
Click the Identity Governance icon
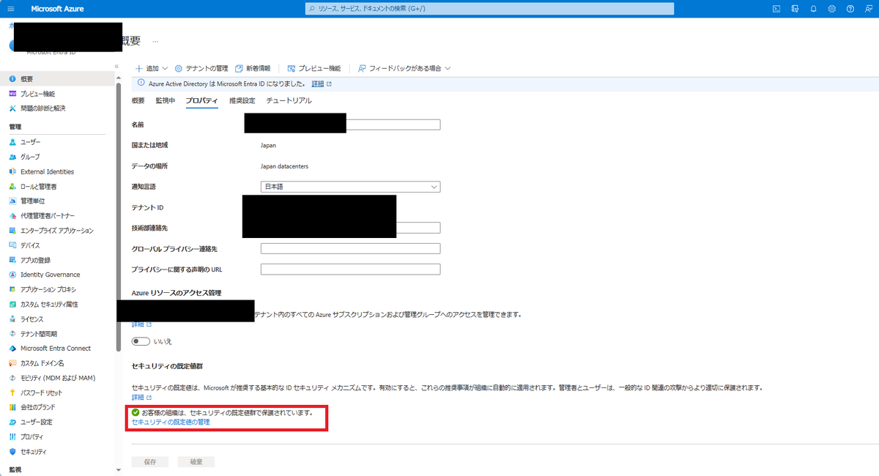[x=12, y=275]
